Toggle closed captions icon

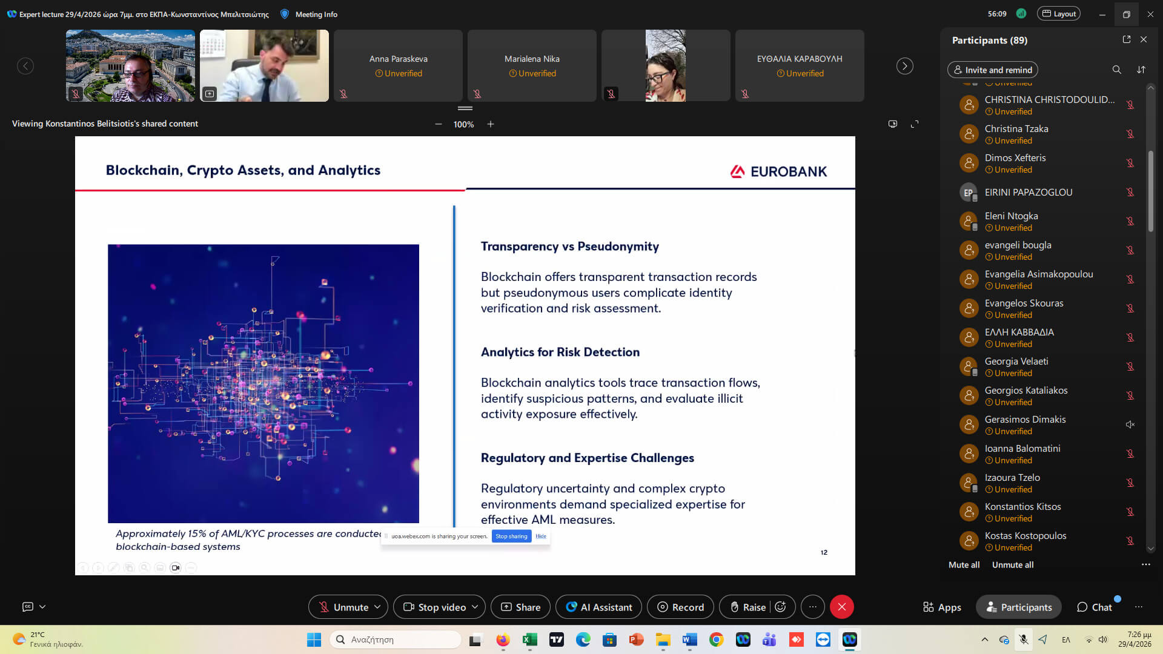point(27,606)
